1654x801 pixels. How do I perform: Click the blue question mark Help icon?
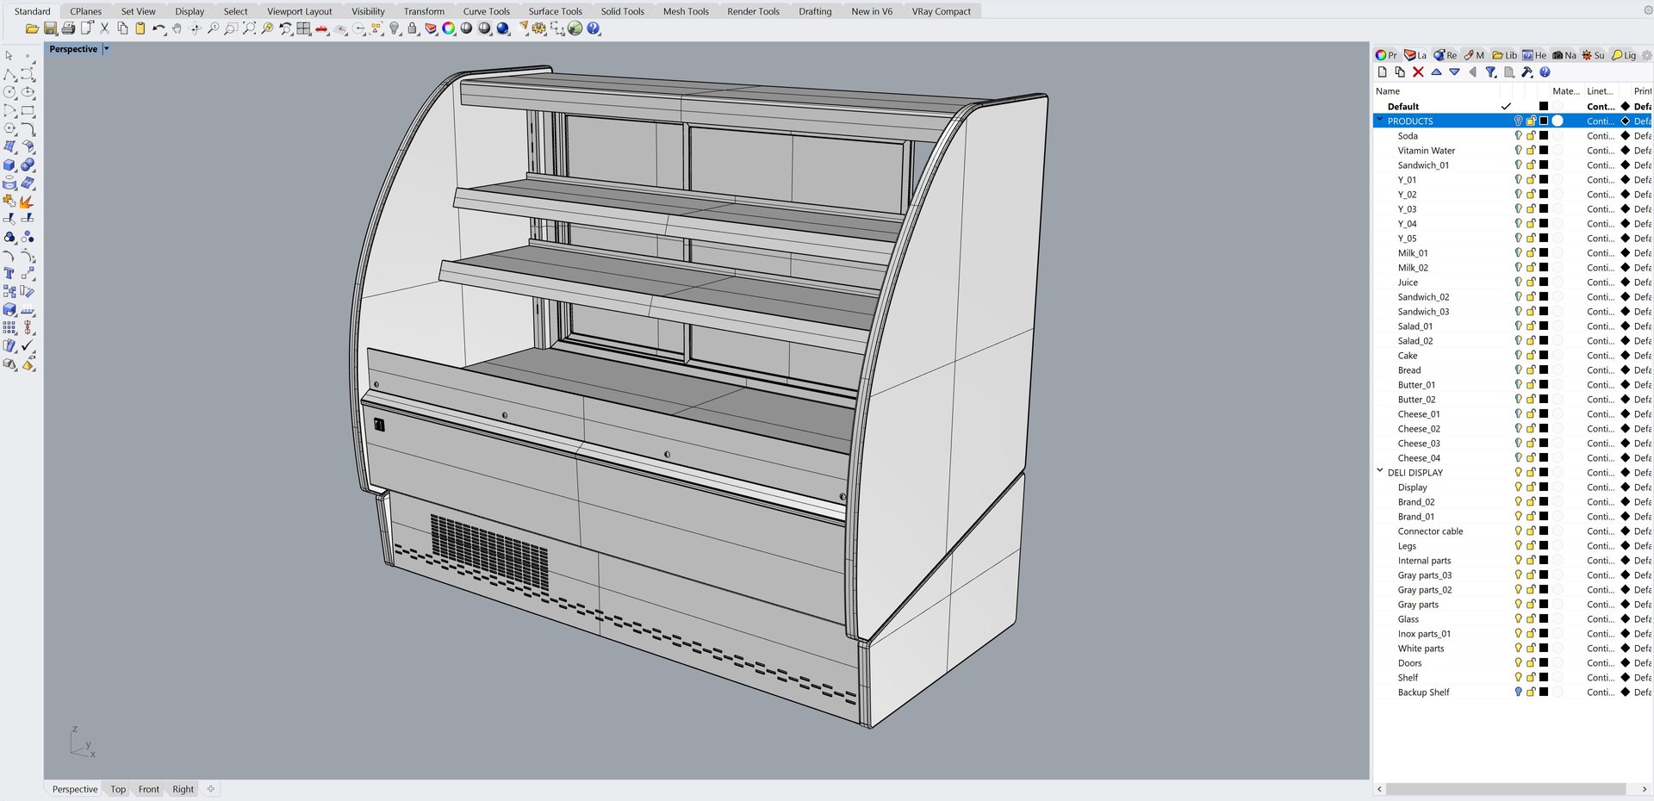click(594, 28)
